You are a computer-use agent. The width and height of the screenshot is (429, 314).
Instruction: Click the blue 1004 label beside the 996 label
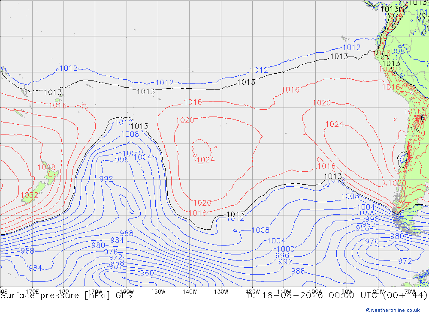[143, 157]
